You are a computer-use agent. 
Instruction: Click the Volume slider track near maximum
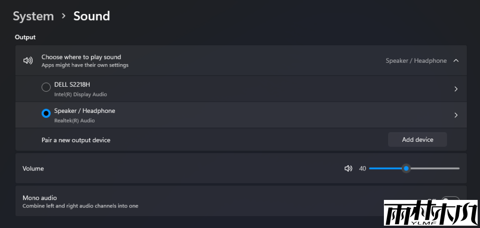click(456, 169)
